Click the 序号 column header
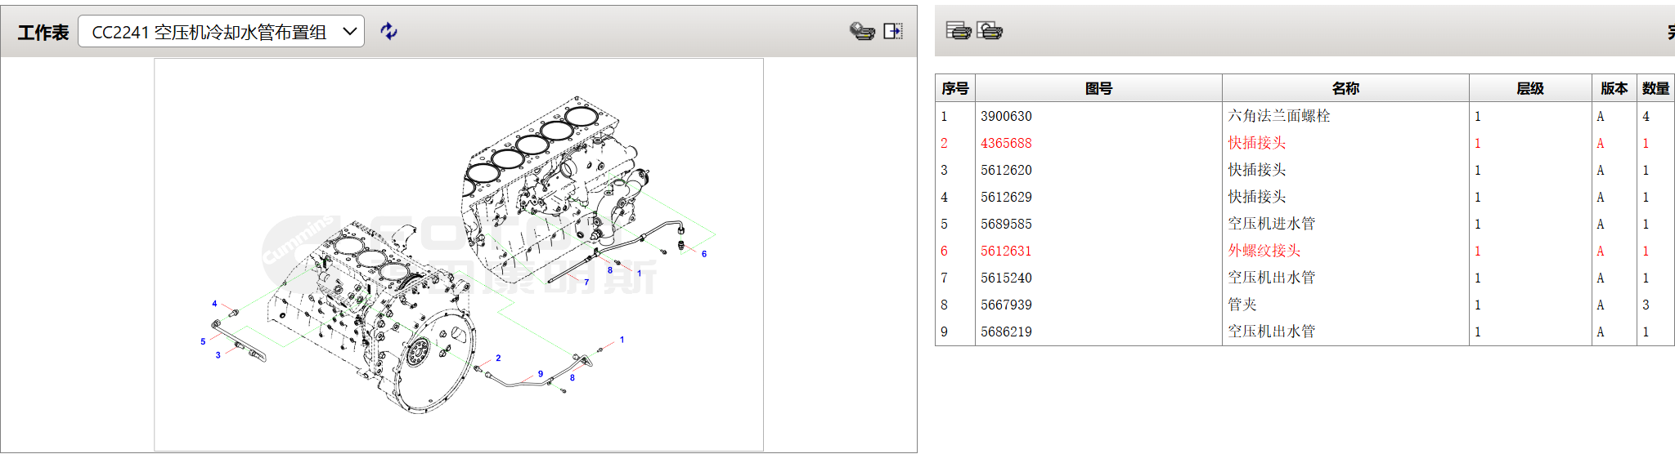This screenshot has height=454, width=1675. tap(955, 88)
